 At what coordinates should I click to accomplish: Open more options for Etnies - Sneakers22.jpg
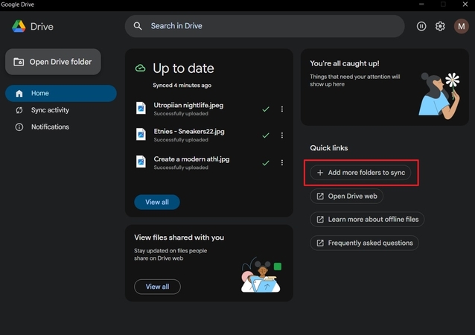(x=282, y=135)
